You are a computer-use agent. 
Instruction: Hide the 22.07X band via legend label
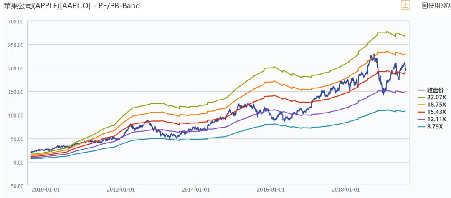click(x=435, y=97)
